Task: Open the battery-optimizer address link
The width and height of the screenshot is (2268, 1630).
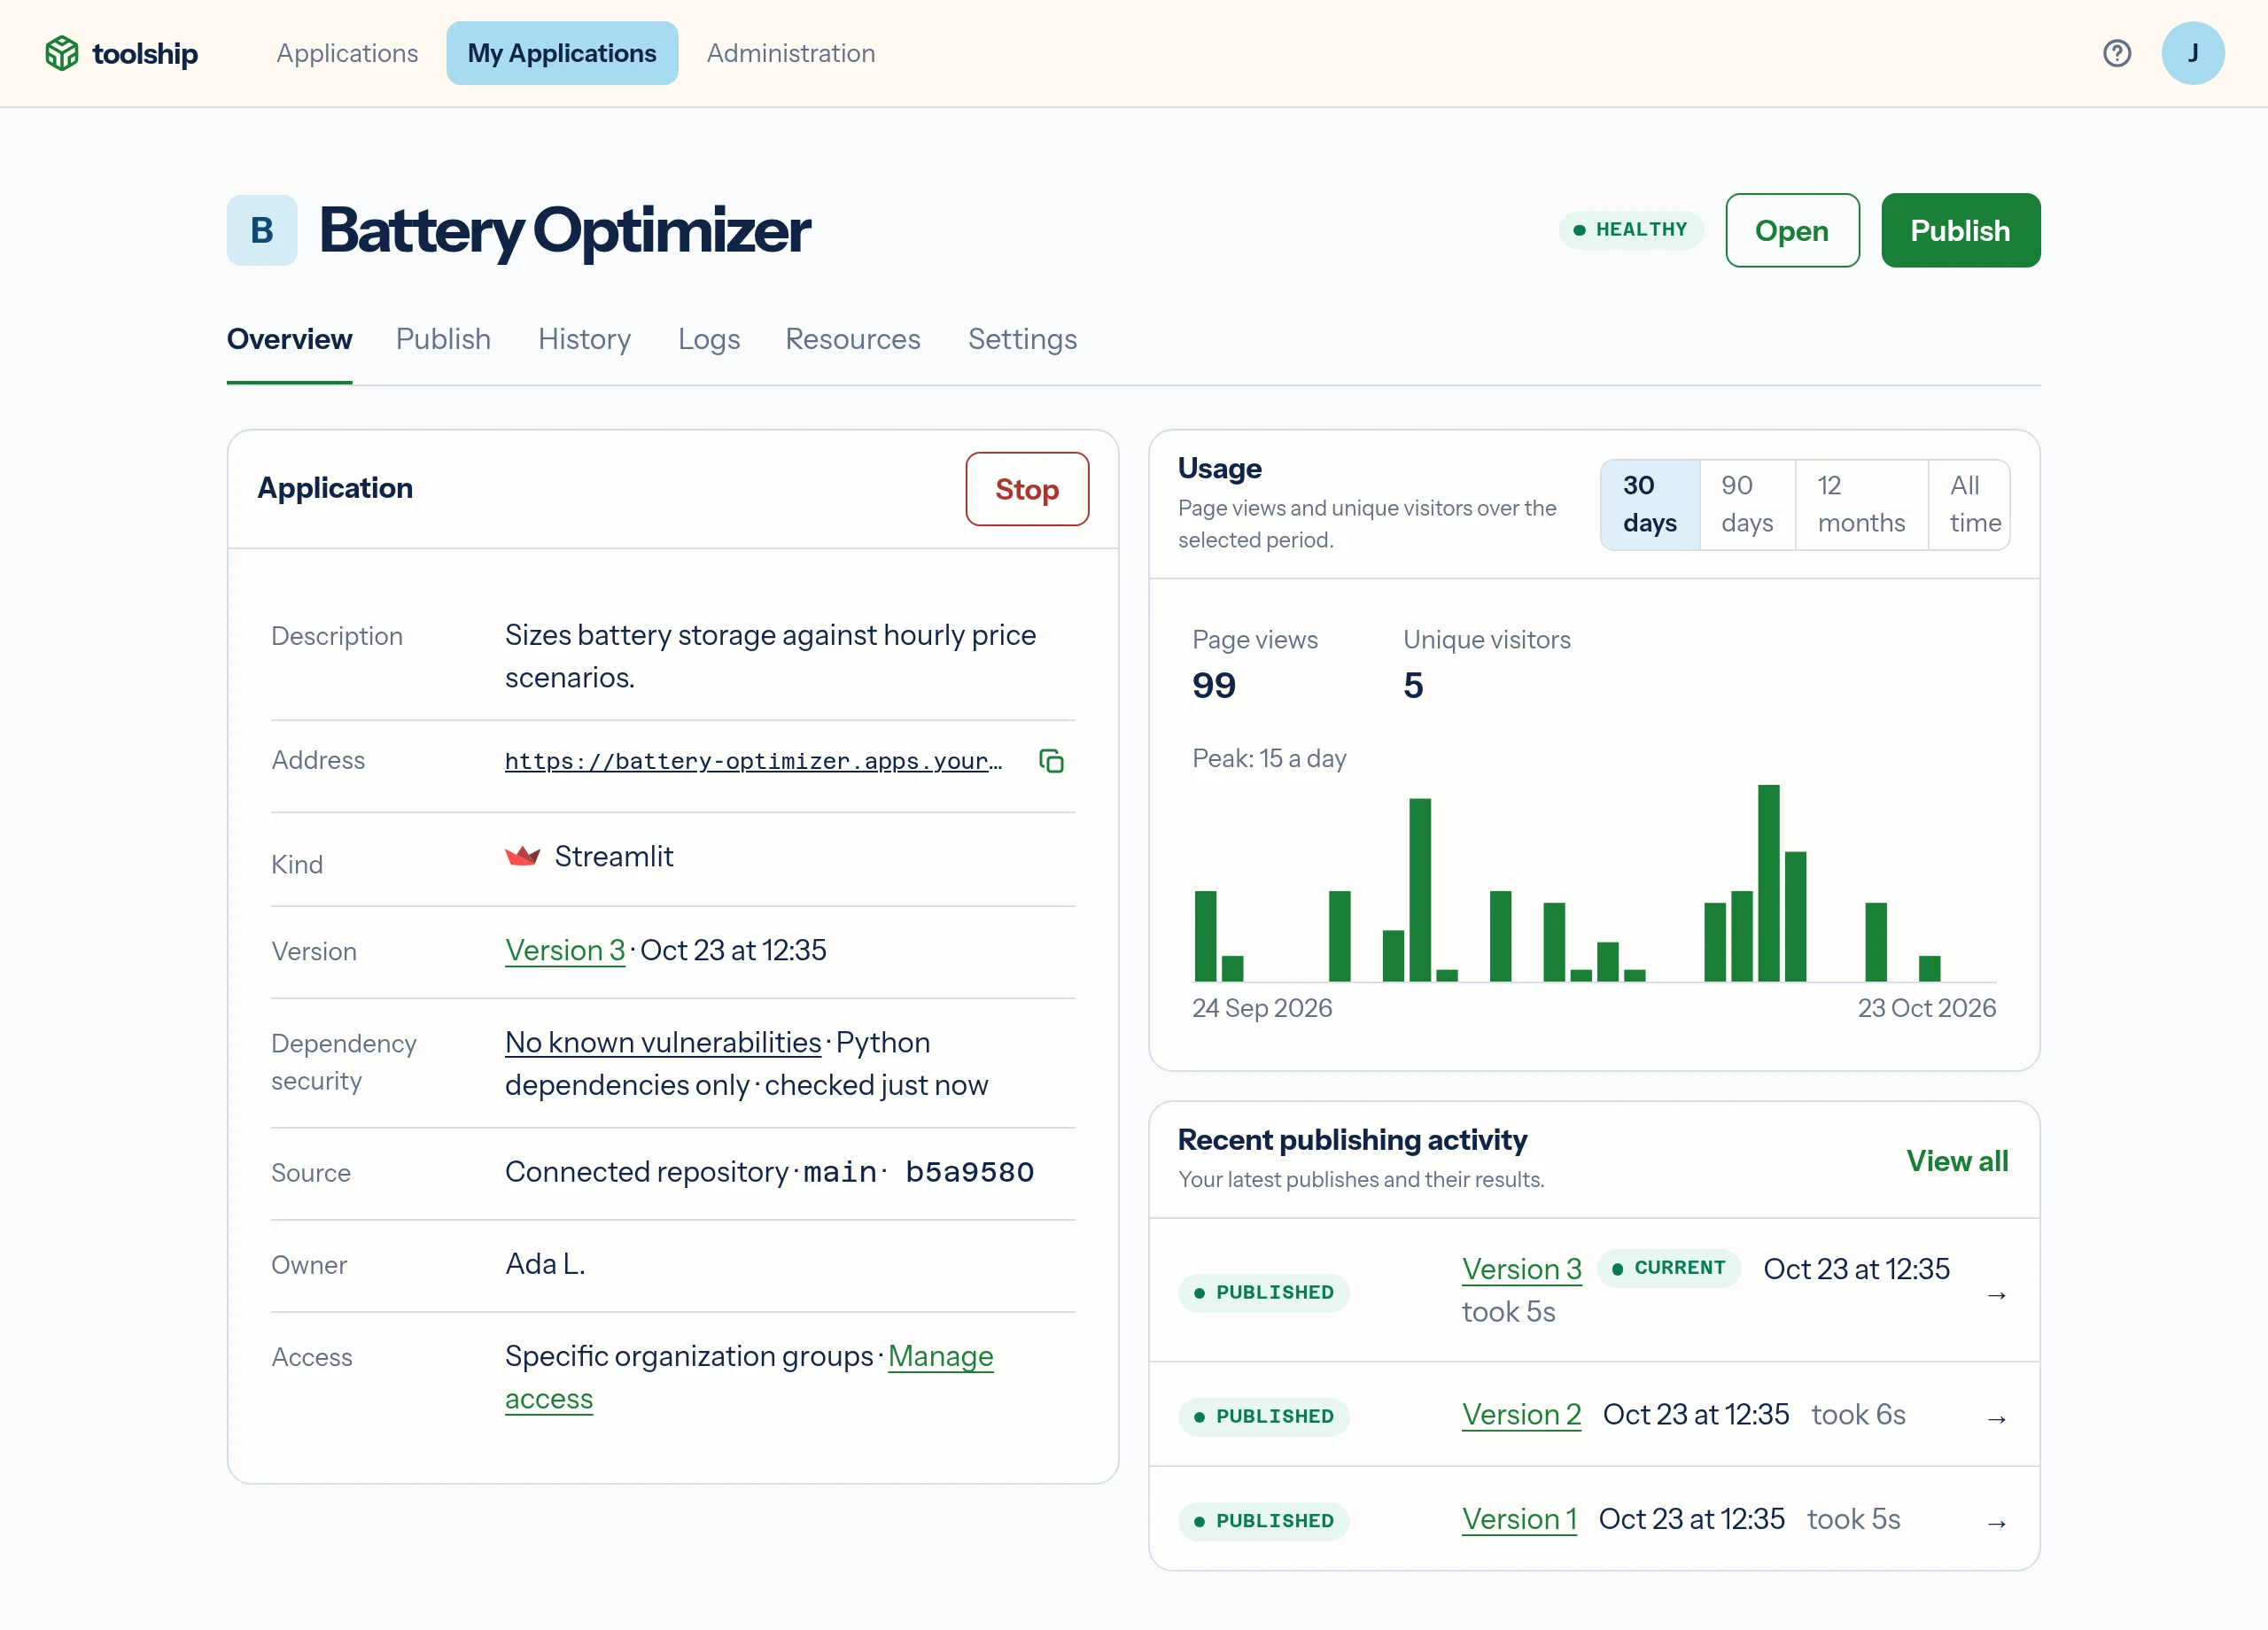Action: coord(754,761)
